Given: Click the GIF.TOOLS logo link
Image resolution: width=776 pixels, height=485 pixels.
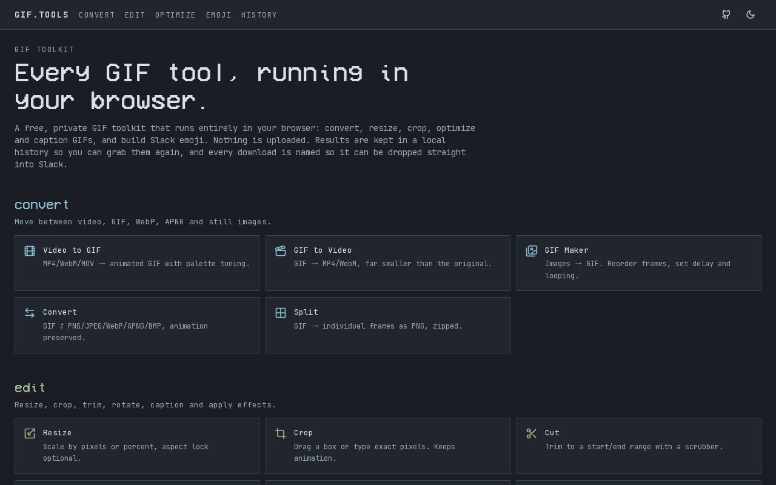Looking at the screenshot, I should 42,15.
